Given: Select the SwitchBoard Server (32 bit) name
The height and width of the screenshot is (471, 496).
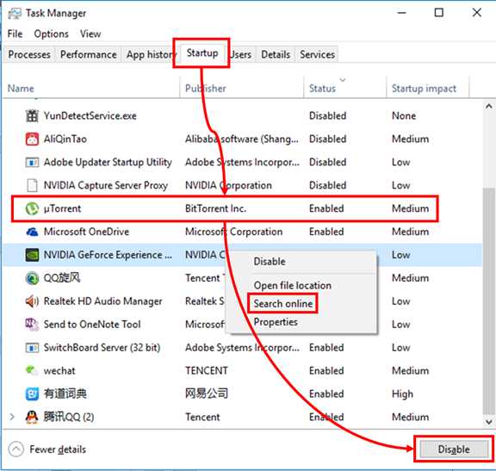Looking at the screenshot, I should click(x=102, y=348).
